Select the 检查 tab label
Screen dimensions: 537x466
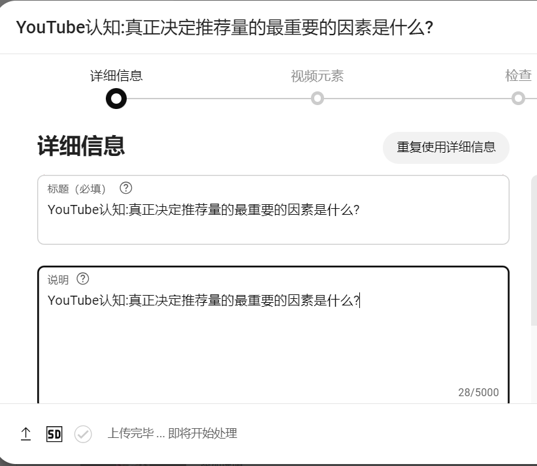click(519, 75)
